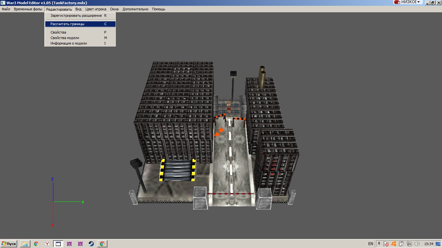
Task: Click the Yandex Browser taskbar icon
Action: pyautogui.click(x=47, y=244)
